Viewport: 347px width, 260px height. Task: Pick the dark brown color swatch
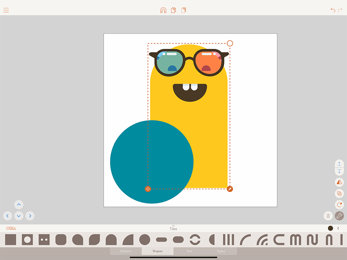[x=330, y=228]
